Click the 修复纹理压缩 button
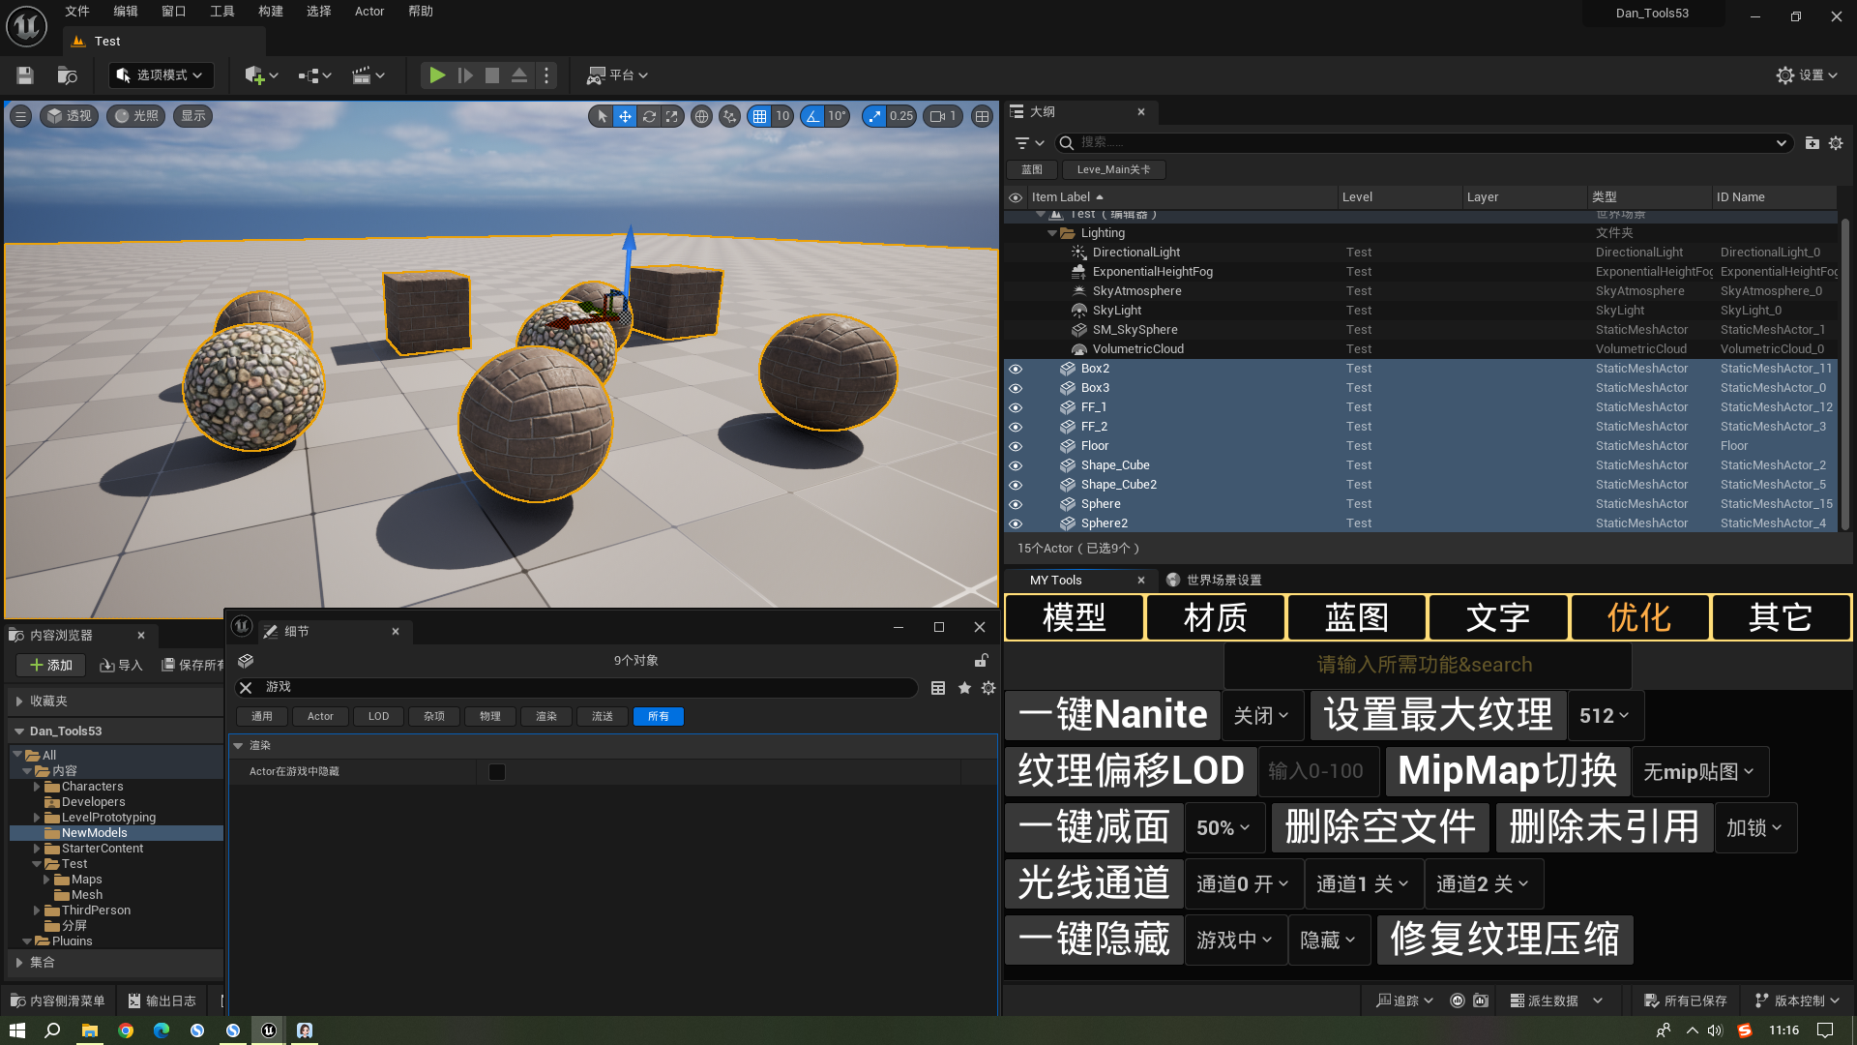The height and width of the screenshot is (1045, 1857). (1505, 940)
